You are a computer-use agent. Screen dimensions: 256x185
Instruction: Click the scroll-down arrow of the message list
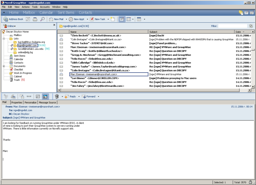pos(253,87)
